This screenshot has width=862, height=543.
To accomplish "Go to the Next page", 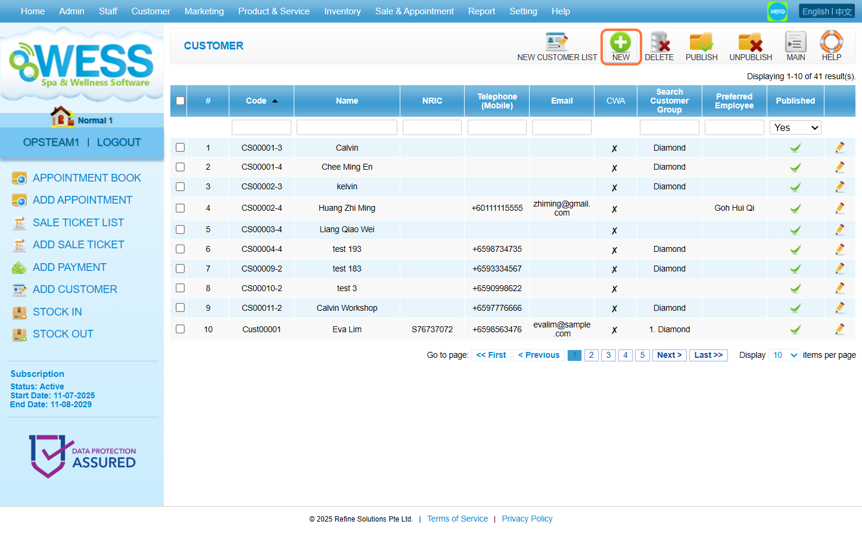I will 669,355.
